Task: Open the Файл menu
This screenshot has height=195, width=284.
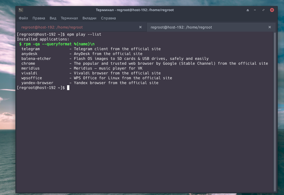Action: (23, 18)
